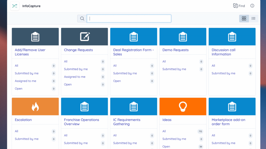Click 'Open' filter under Change Requests
266x149 pixels.
(x=68, y=84)
